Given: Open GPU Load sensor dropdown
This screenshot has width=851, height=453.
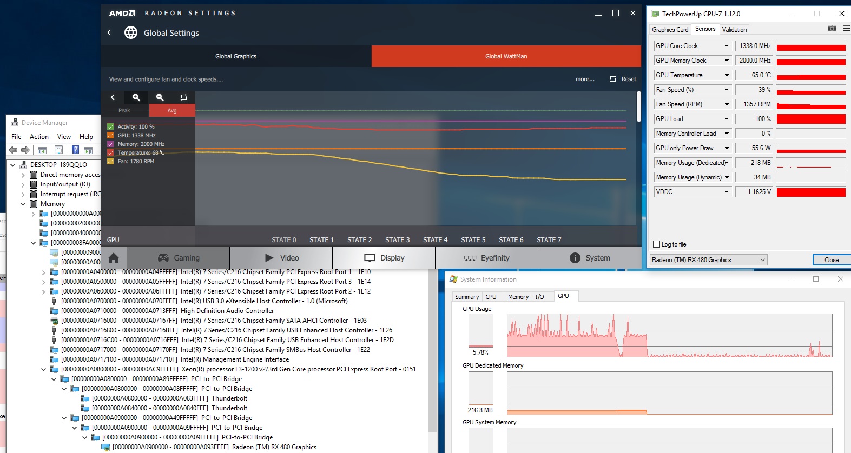Looking at the screenshot, I should [x=727, y=119].
